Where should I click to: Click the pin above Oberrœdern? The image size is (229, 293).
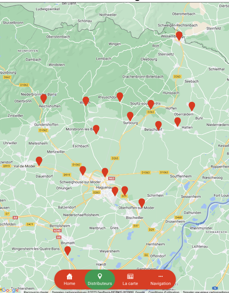[192, 107]
